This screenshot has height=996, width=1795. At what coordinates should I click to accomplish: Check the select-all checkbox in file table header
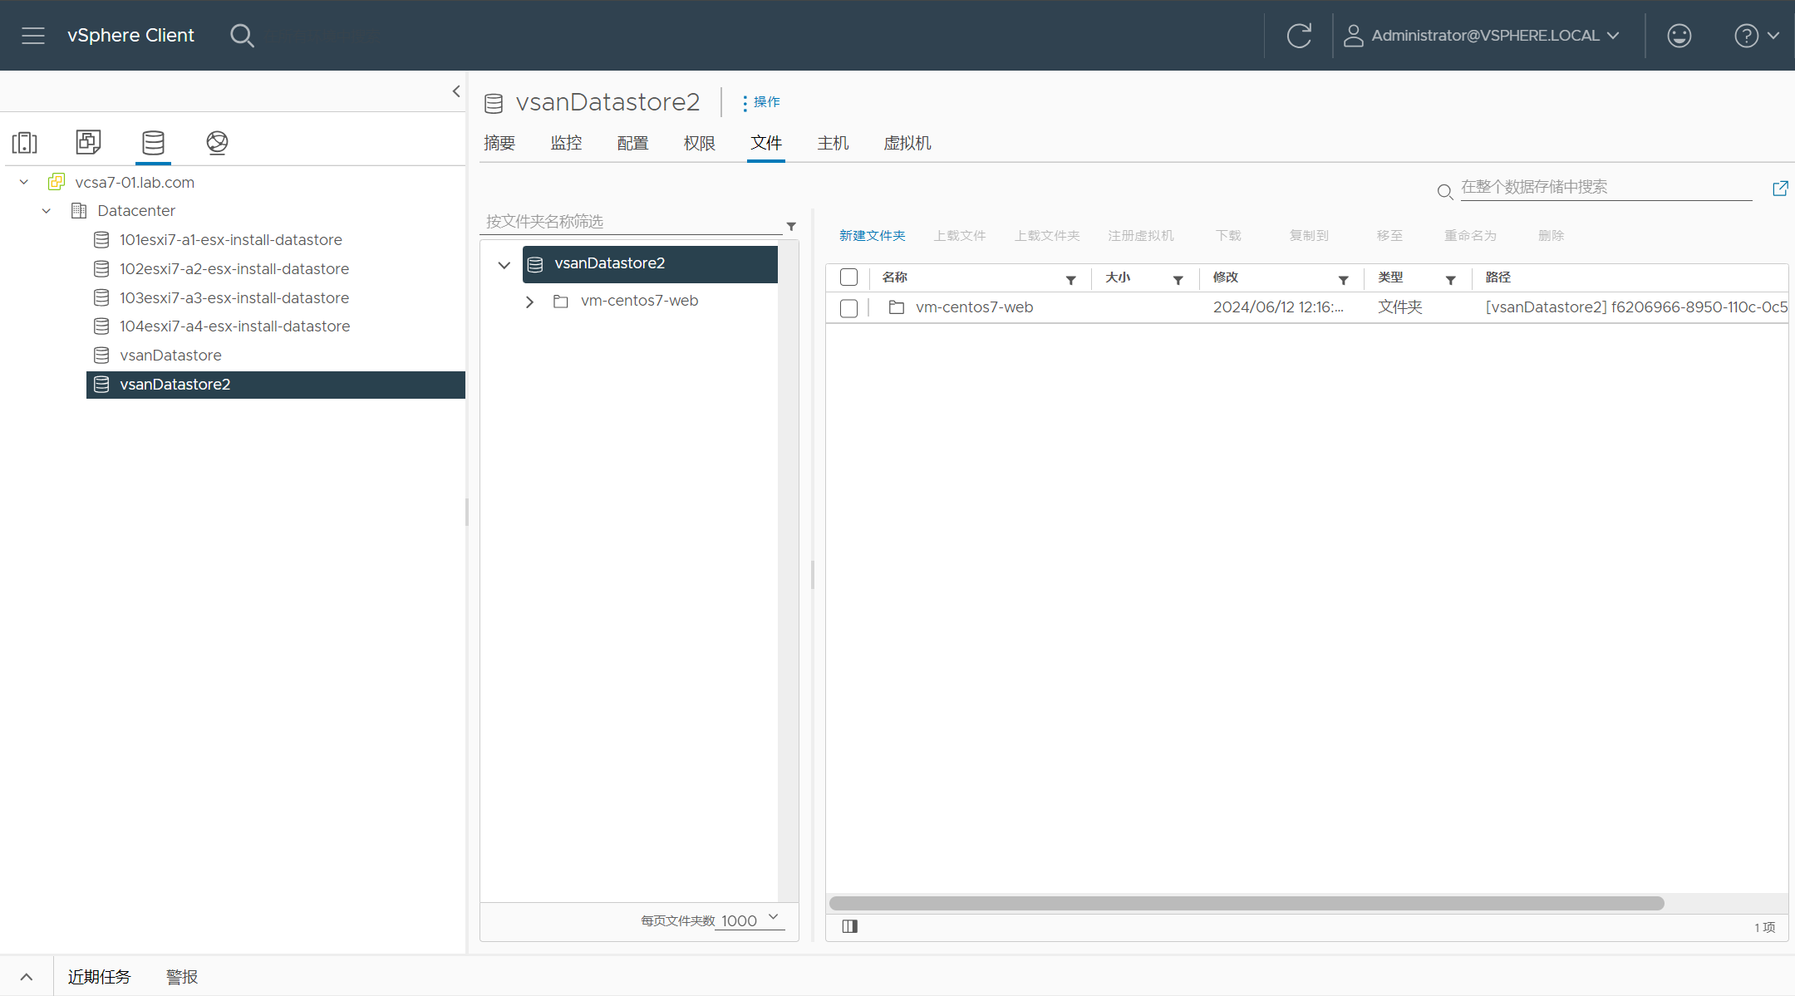(848, 277)
